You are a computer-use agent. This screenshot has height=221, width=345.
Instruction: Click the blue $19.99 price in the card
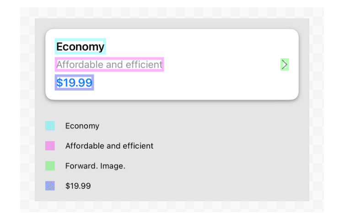[74, 83]
